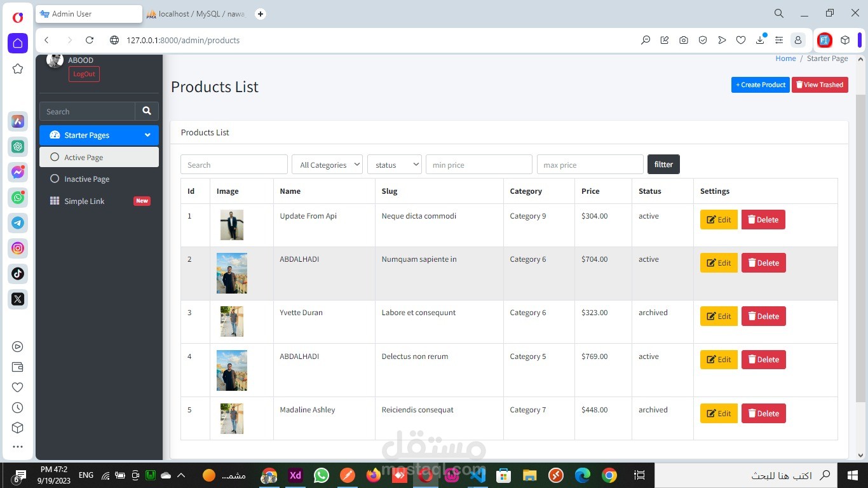Switch to the localhost / MySQL tab
This screenshot has width=868, height=488.
[x=196, y=13]
